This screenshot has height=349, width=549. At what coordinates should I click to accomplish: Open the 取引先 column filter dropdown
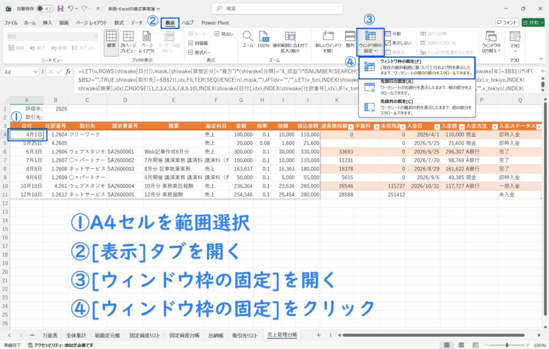(102, 127)
